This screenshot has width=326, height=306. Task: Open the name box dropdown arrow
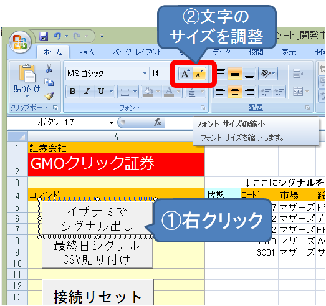pos(111,122)
